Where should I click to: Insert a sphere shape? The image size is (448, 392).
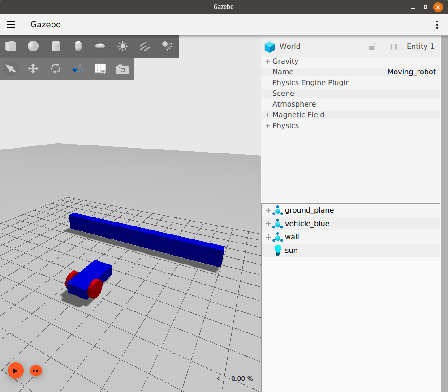click(x=33, y=46)
